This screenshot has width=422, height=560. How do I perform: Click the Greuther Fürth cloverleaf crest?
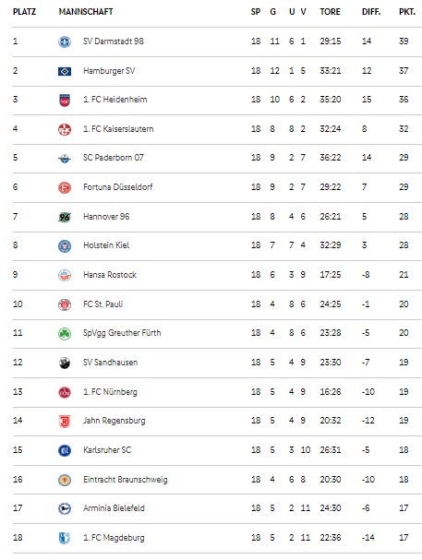65,334
